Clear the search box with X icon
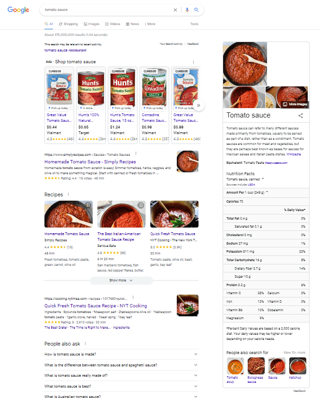The height and width of the screenshot is (398, 320). click(175, 10)
